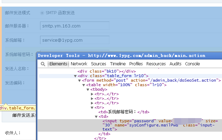The width and height of the screenshot is (222, 140).
Task: Select the div class bk10 element line
Action: [x=107, y=71]
